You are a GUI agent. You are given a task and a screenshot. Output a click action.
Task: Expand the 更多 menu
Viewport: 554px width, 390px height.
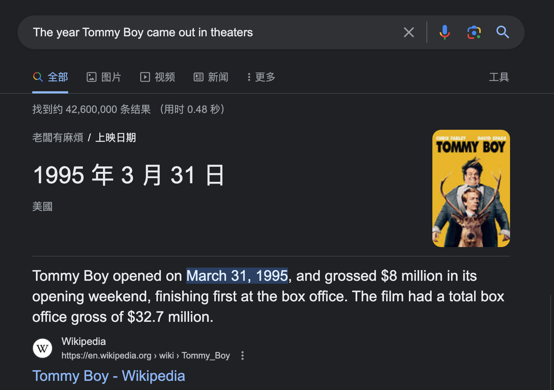pyautogui.click(x=261, y=77)
